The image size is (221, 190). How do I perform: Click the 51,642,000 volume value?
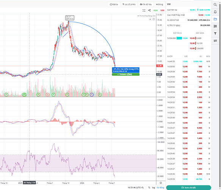point(193,20)
